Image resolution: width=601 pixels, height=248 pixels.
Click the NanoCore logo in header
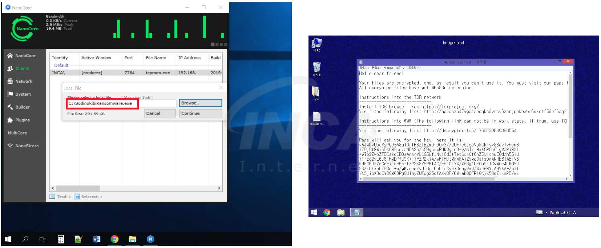[24, 28]
